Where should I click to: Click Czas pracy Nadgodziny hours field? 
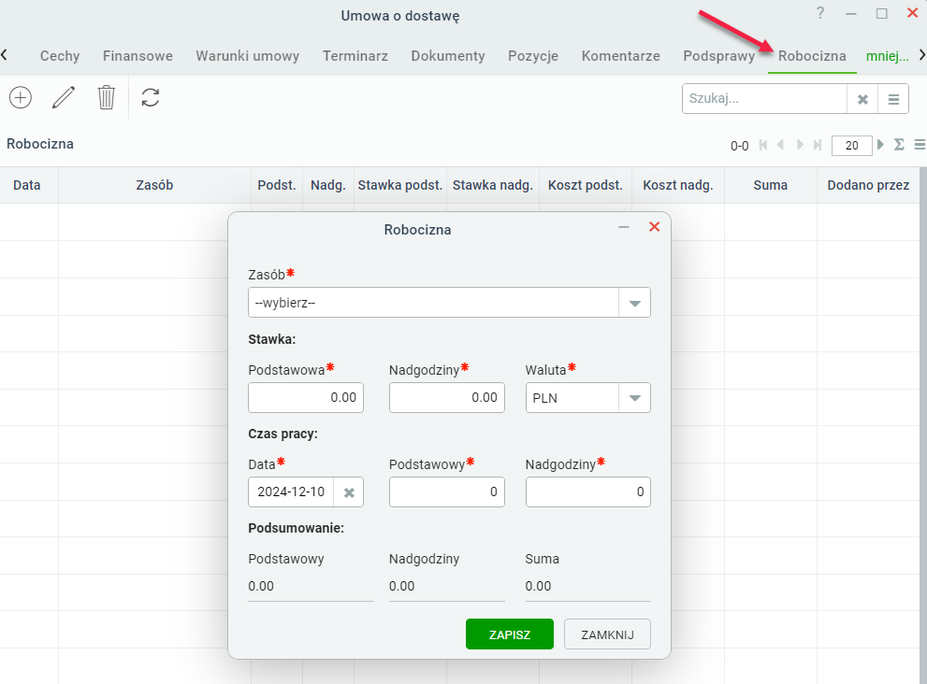tap(587, 492)
